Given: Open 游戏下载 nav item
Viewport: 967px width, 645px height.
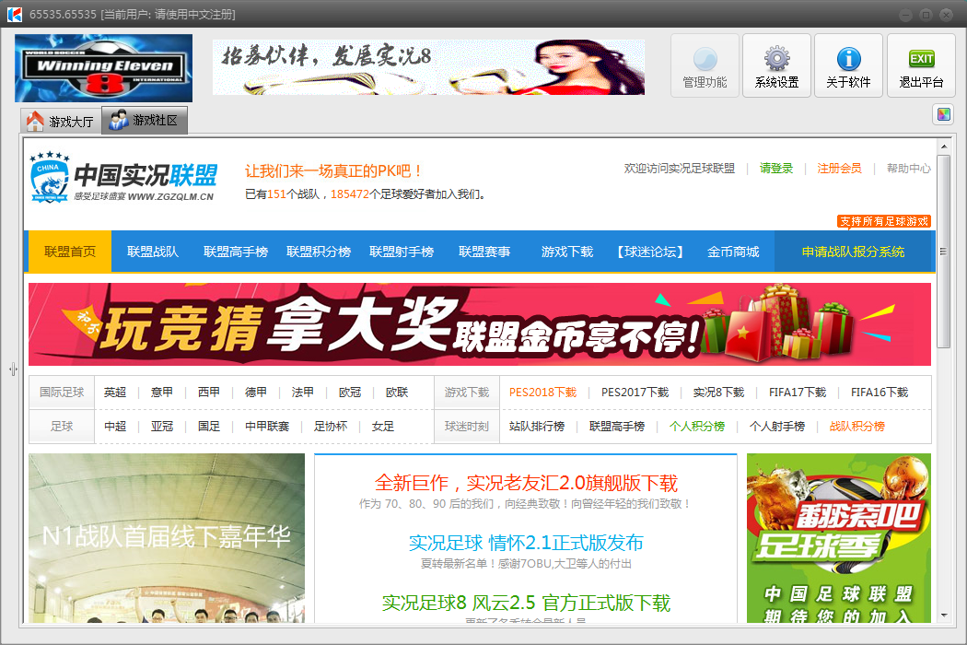Looking at the screenshot, I should click(566, 252).
